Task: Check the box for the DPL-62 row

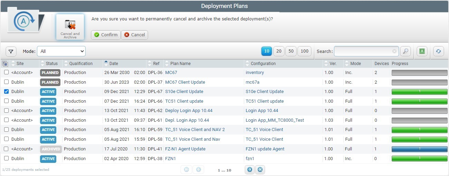Action: click(6, 111)
